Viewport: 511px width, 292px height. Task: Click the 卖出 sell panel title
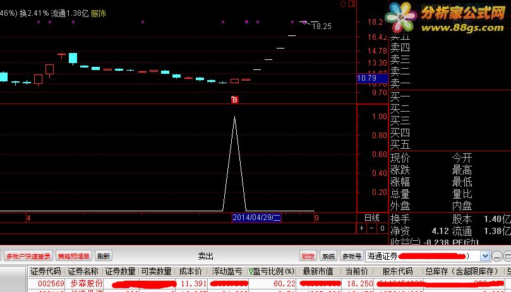click(206, 257)
